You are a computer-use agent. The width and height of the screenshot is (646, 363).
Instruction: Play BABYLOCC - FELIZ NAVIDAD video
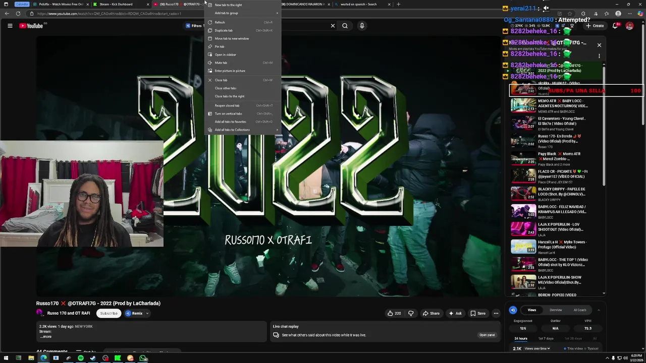pos(555,212)
